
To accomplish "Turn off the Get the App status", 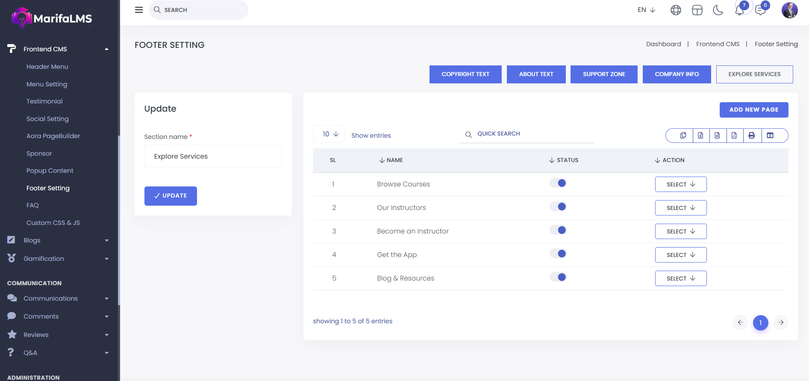I will 558,254.
